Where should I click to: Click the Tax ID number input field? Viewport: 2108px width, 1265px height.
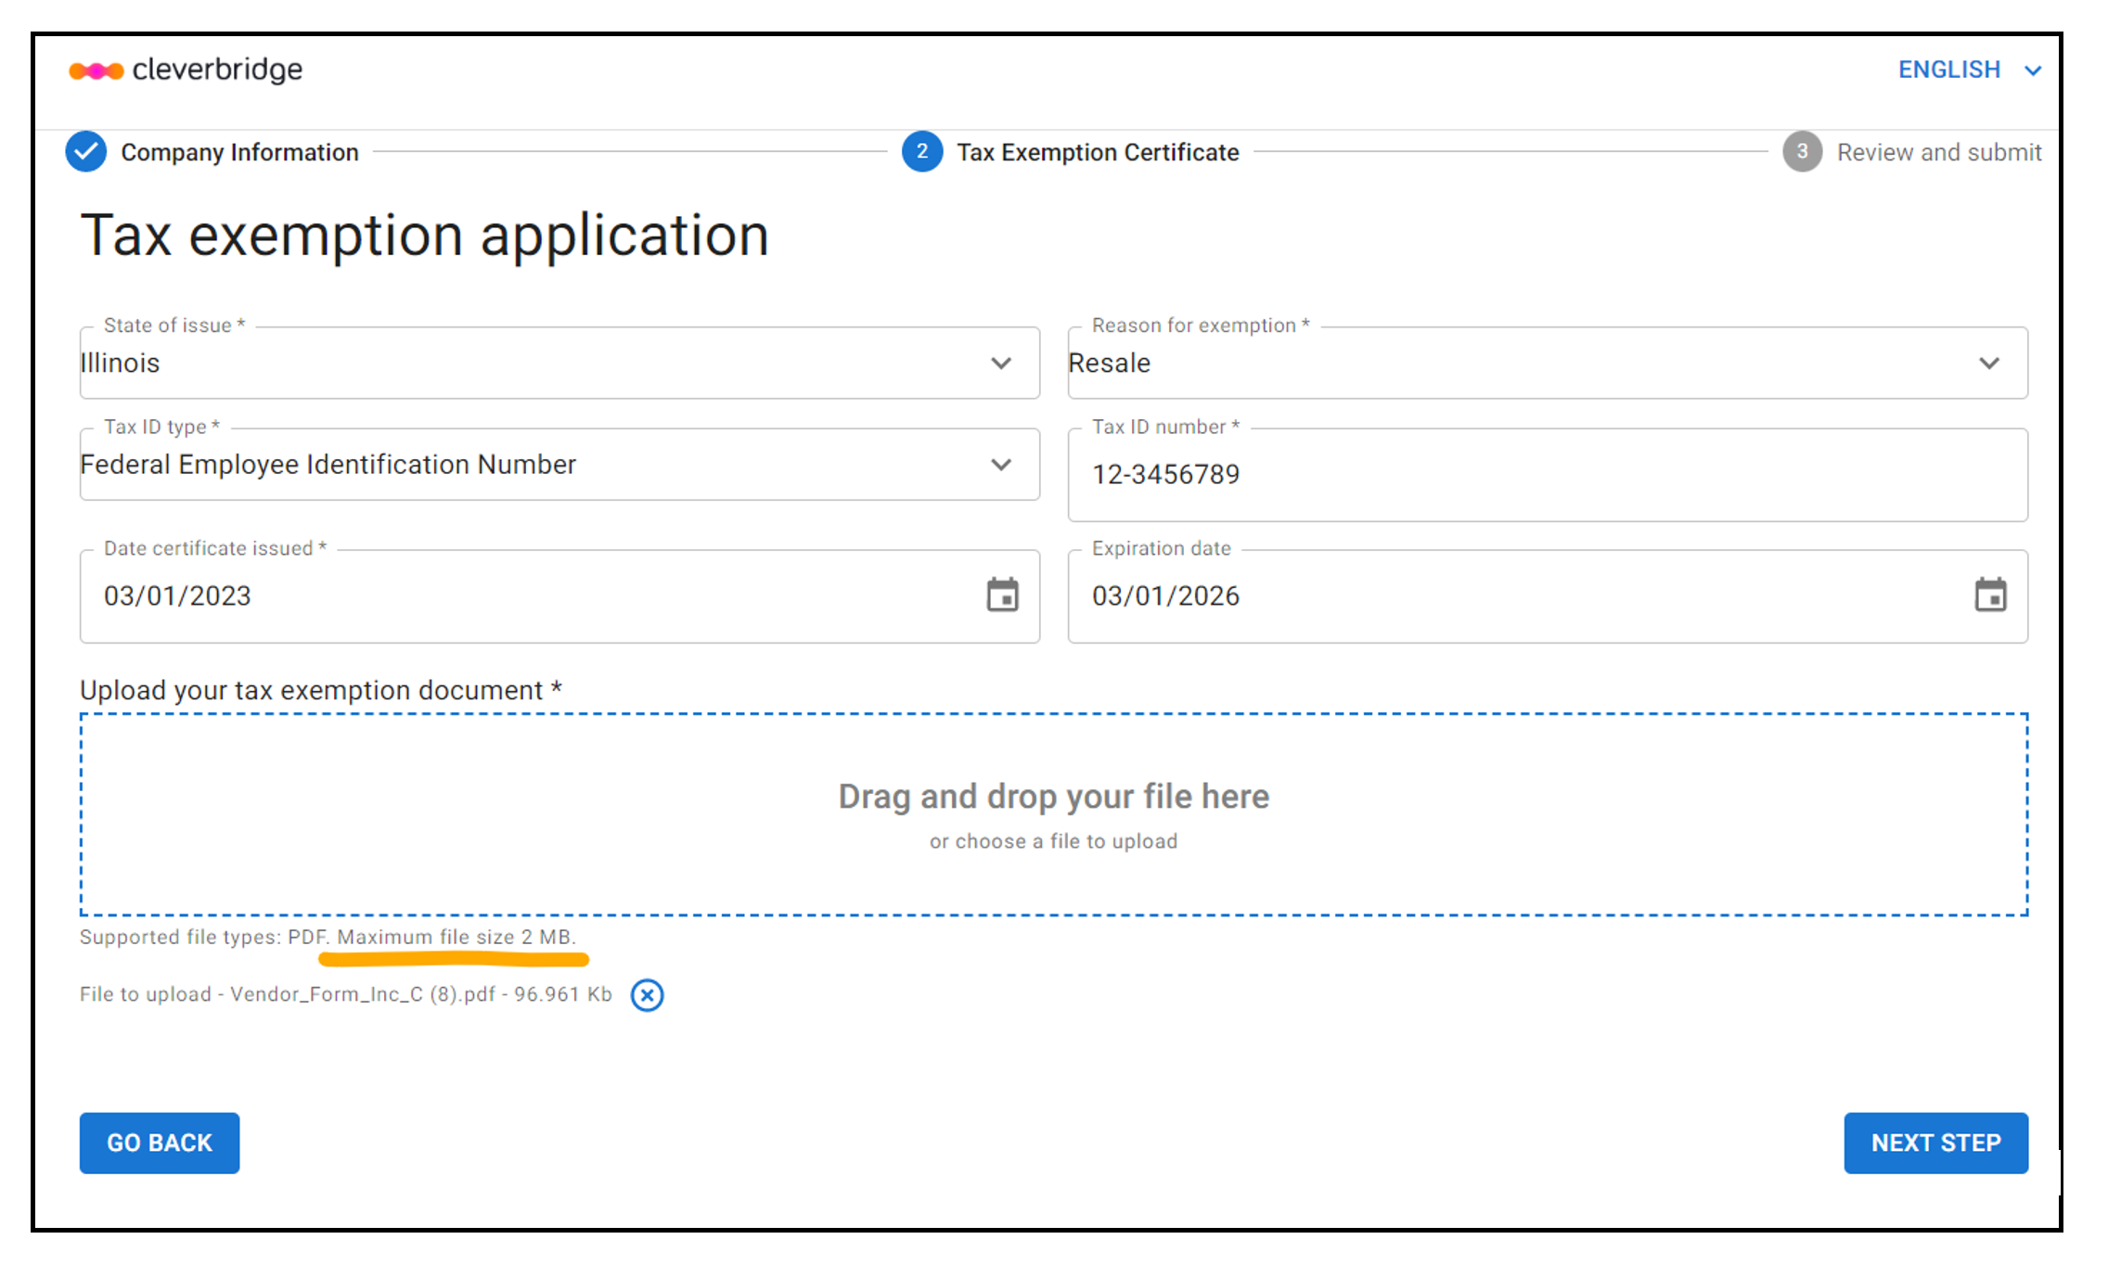coord(1548,474)
